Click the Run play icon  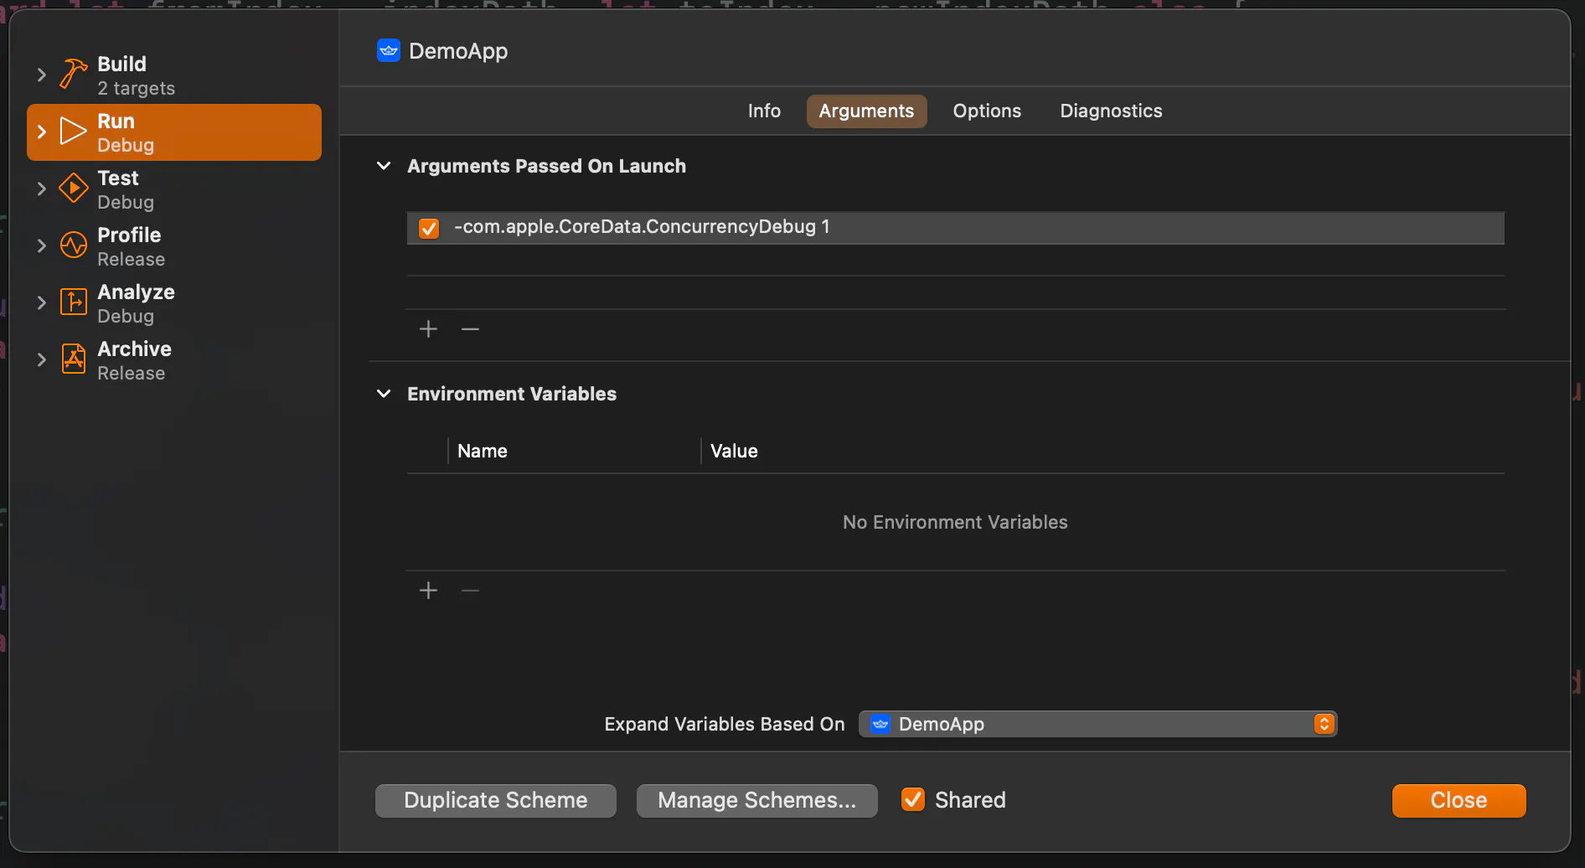74,132
